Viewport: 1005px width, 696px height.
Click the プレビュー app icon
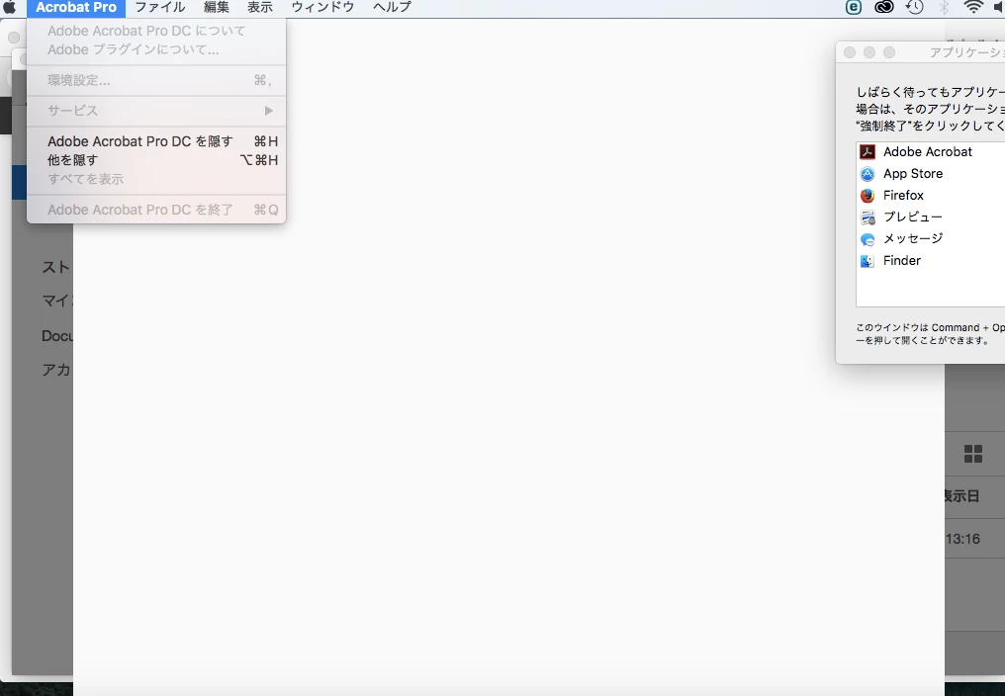pyautogui.click(x=868, y=217)
